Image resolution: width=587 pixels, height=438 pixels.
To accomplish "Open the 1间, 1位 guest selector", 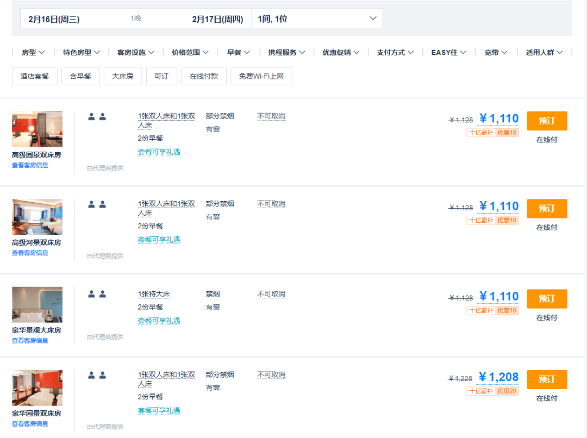I will click(x=317, y=18).
